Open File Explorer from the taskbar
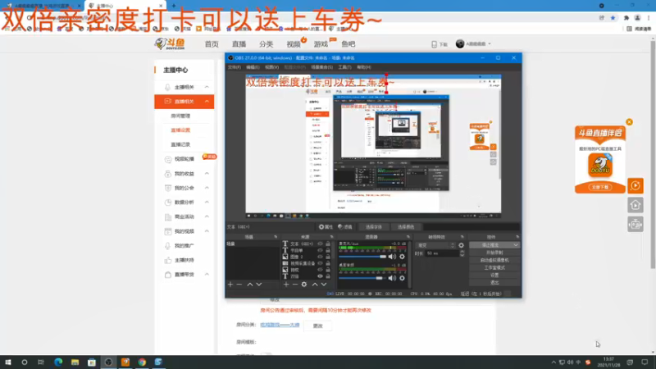 coord(75,362)
